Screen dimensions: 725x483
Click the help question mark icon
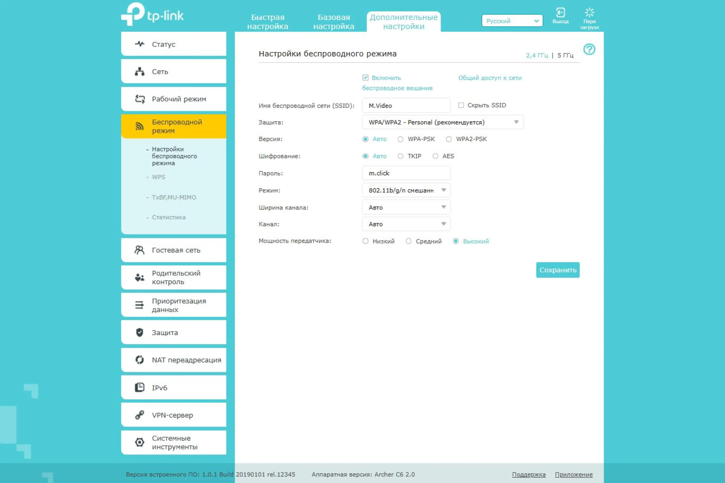coord(589,49)
